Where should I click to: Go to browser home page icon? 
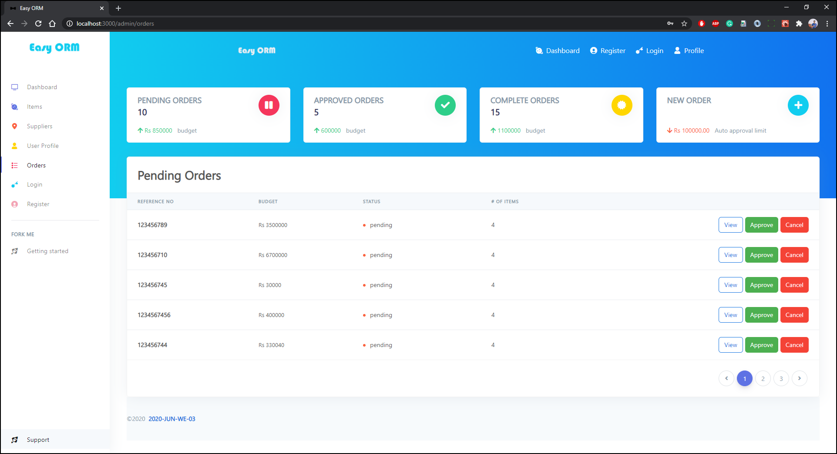coord(52,23)
